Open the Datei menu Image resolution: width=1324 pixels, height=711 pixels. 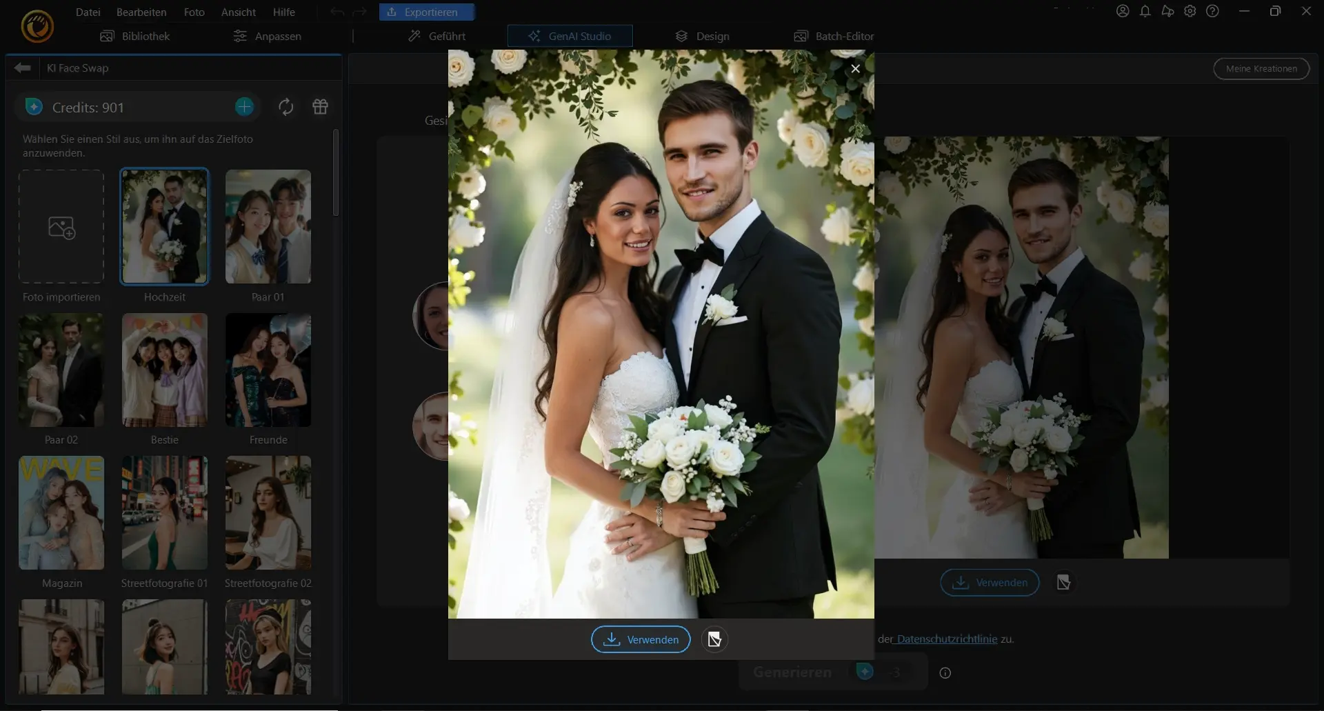(x=88, y=12)
